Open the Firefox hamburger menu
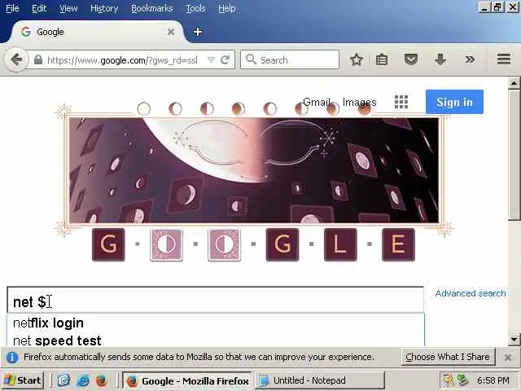The width and height of the screenshot is (521, 391). point(504,59)
